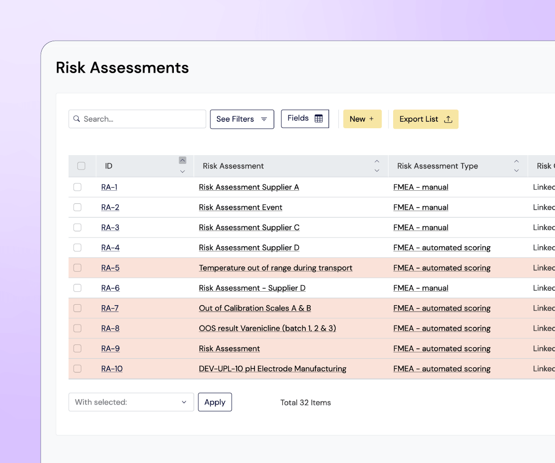The image size is (555, 463).
Task: Check the RA-1 row checkbox
Action: 77,187
